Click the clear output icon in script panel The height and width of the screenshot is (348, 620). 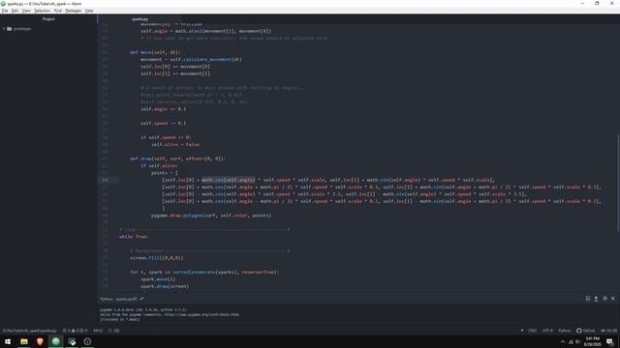588,299
